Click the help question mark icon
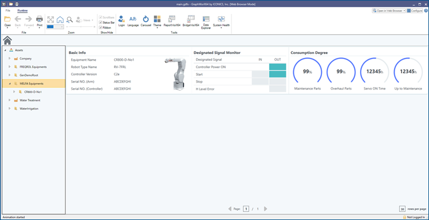This screenshot has width=429, height=220. [x=426, y=11]
